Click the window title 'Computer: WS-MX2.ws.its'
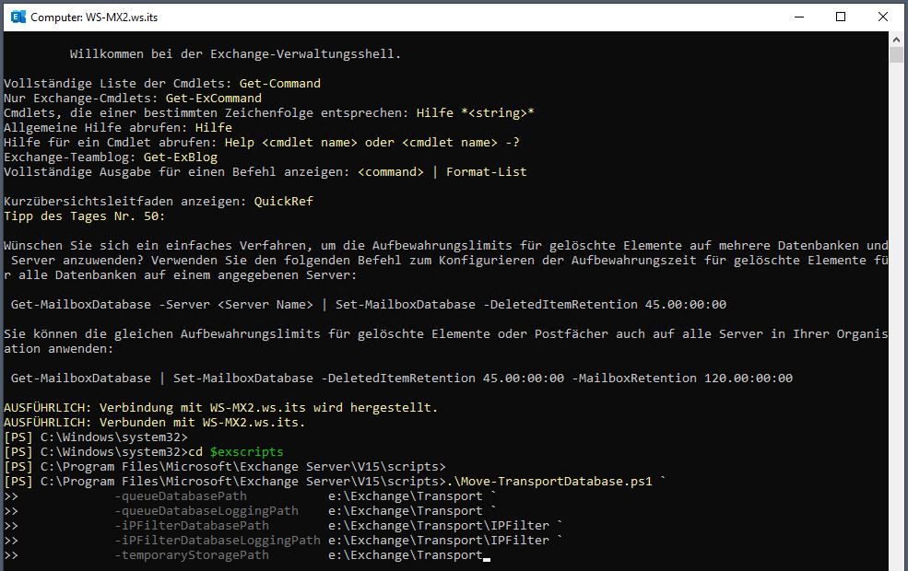The width and height of the screenshot is (908, 571). pos(94,17)
